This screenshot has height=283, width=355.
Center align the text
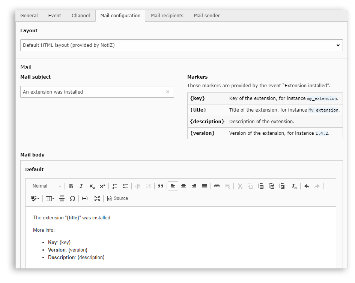(x=184, y=186)
